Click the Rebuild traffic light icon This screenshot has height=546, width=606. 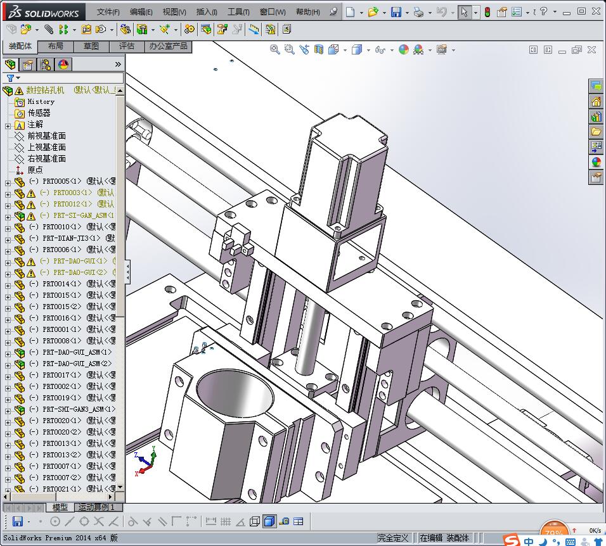click(487, 12)
